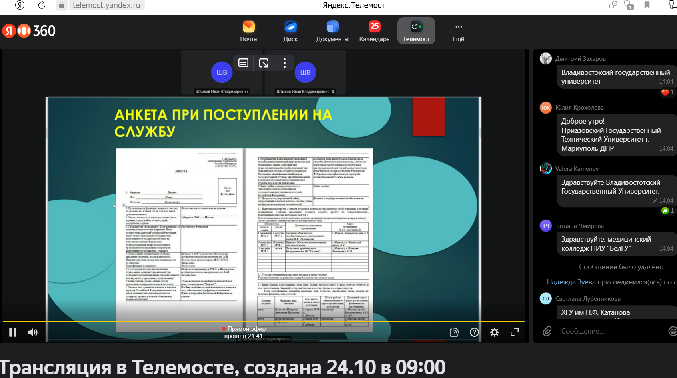Image resolution: width=677 pixels, height=378 pixels.
Task: Toggle the chat panel icon
Action: (x=454, y=332)
